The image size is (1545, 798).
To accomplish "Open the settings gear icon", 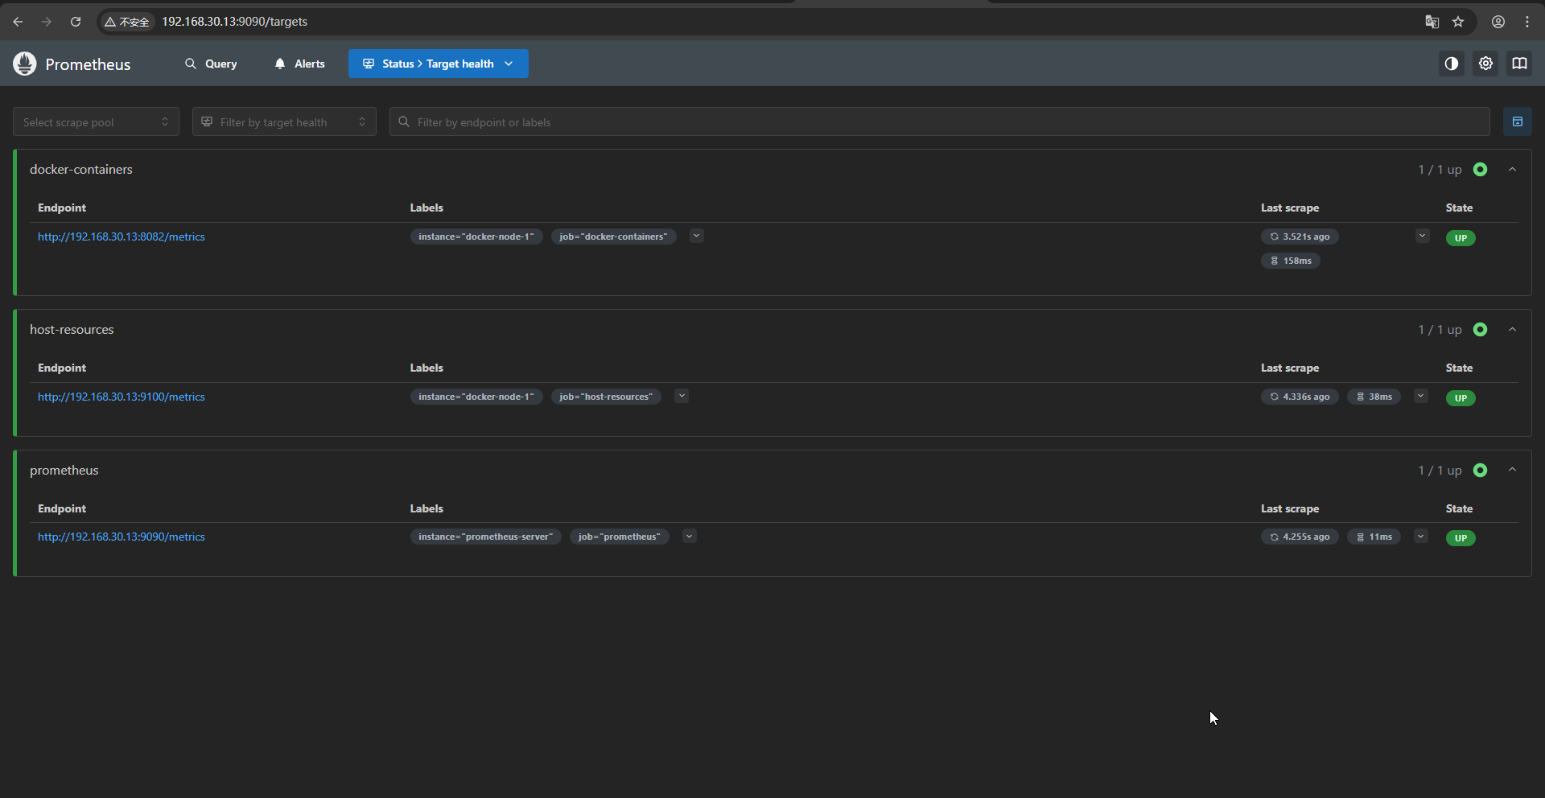I will (1485, 64).
